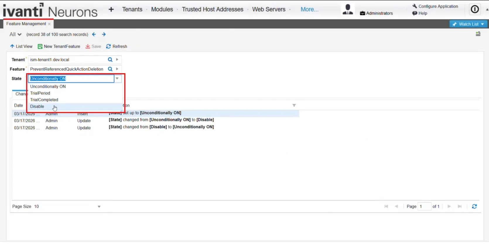Image resolution: width=489 pixels, height=250 pixels.
Task: Click the user add icon at top right
Action: tap(478, 34)
